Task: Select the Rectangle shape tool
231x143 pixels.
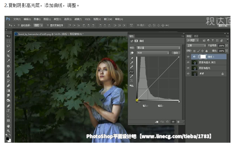Action: (8, 121)
